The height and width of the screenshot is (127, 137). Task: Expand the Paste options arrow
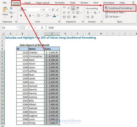[5, 17]
